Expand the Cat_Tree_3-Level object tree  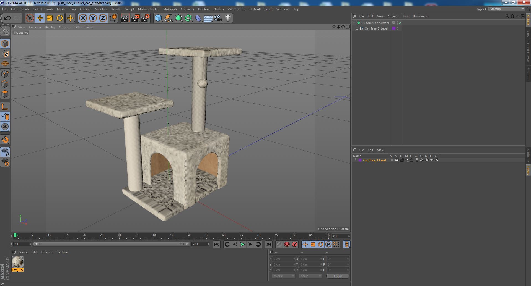357,28
